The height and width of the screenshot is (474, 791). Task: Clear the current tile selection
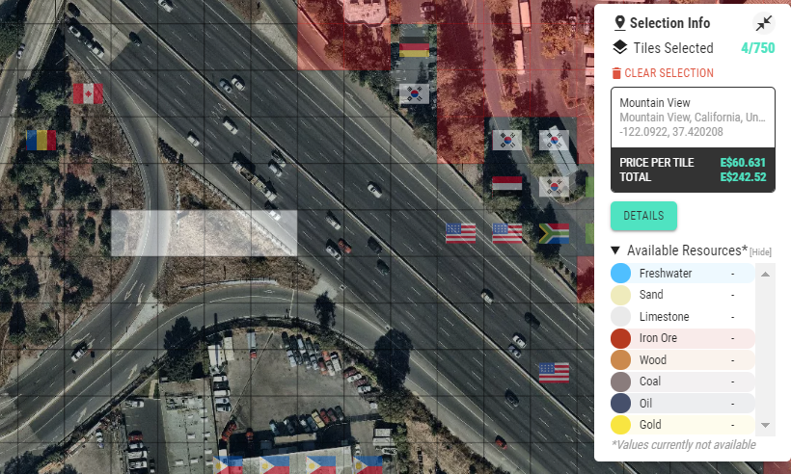pyautogui.click(x=663, y=73)
